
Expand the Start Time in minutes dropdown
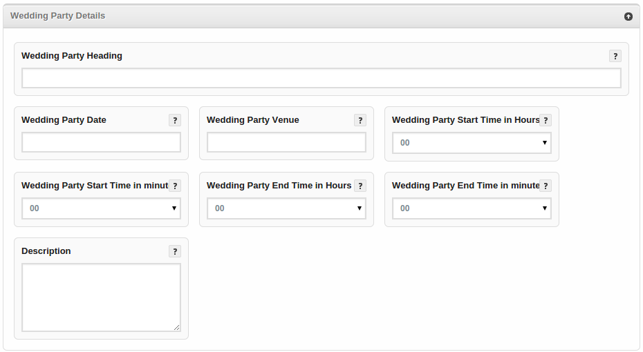coord(101,208)
